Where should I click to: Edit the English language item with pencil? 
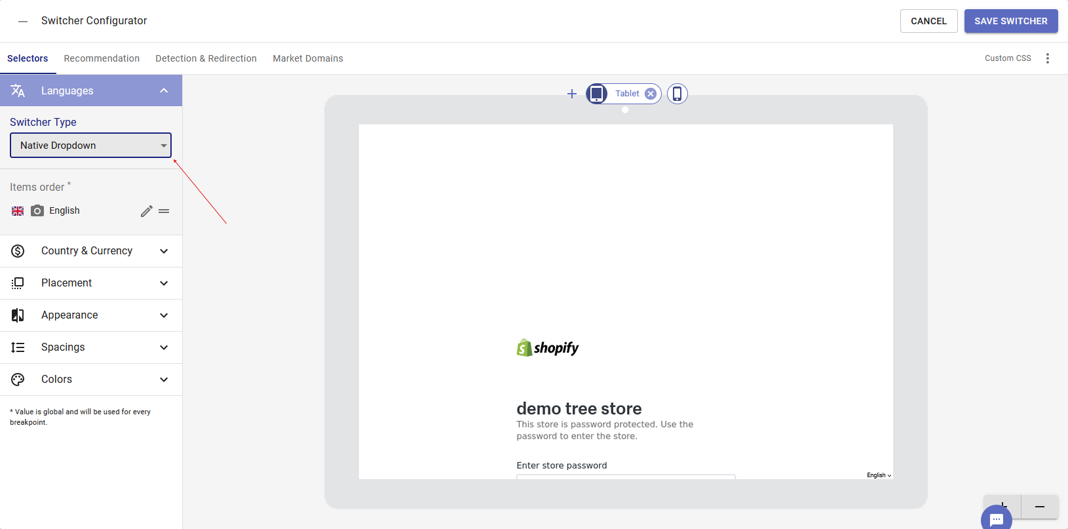coord(147,211)
